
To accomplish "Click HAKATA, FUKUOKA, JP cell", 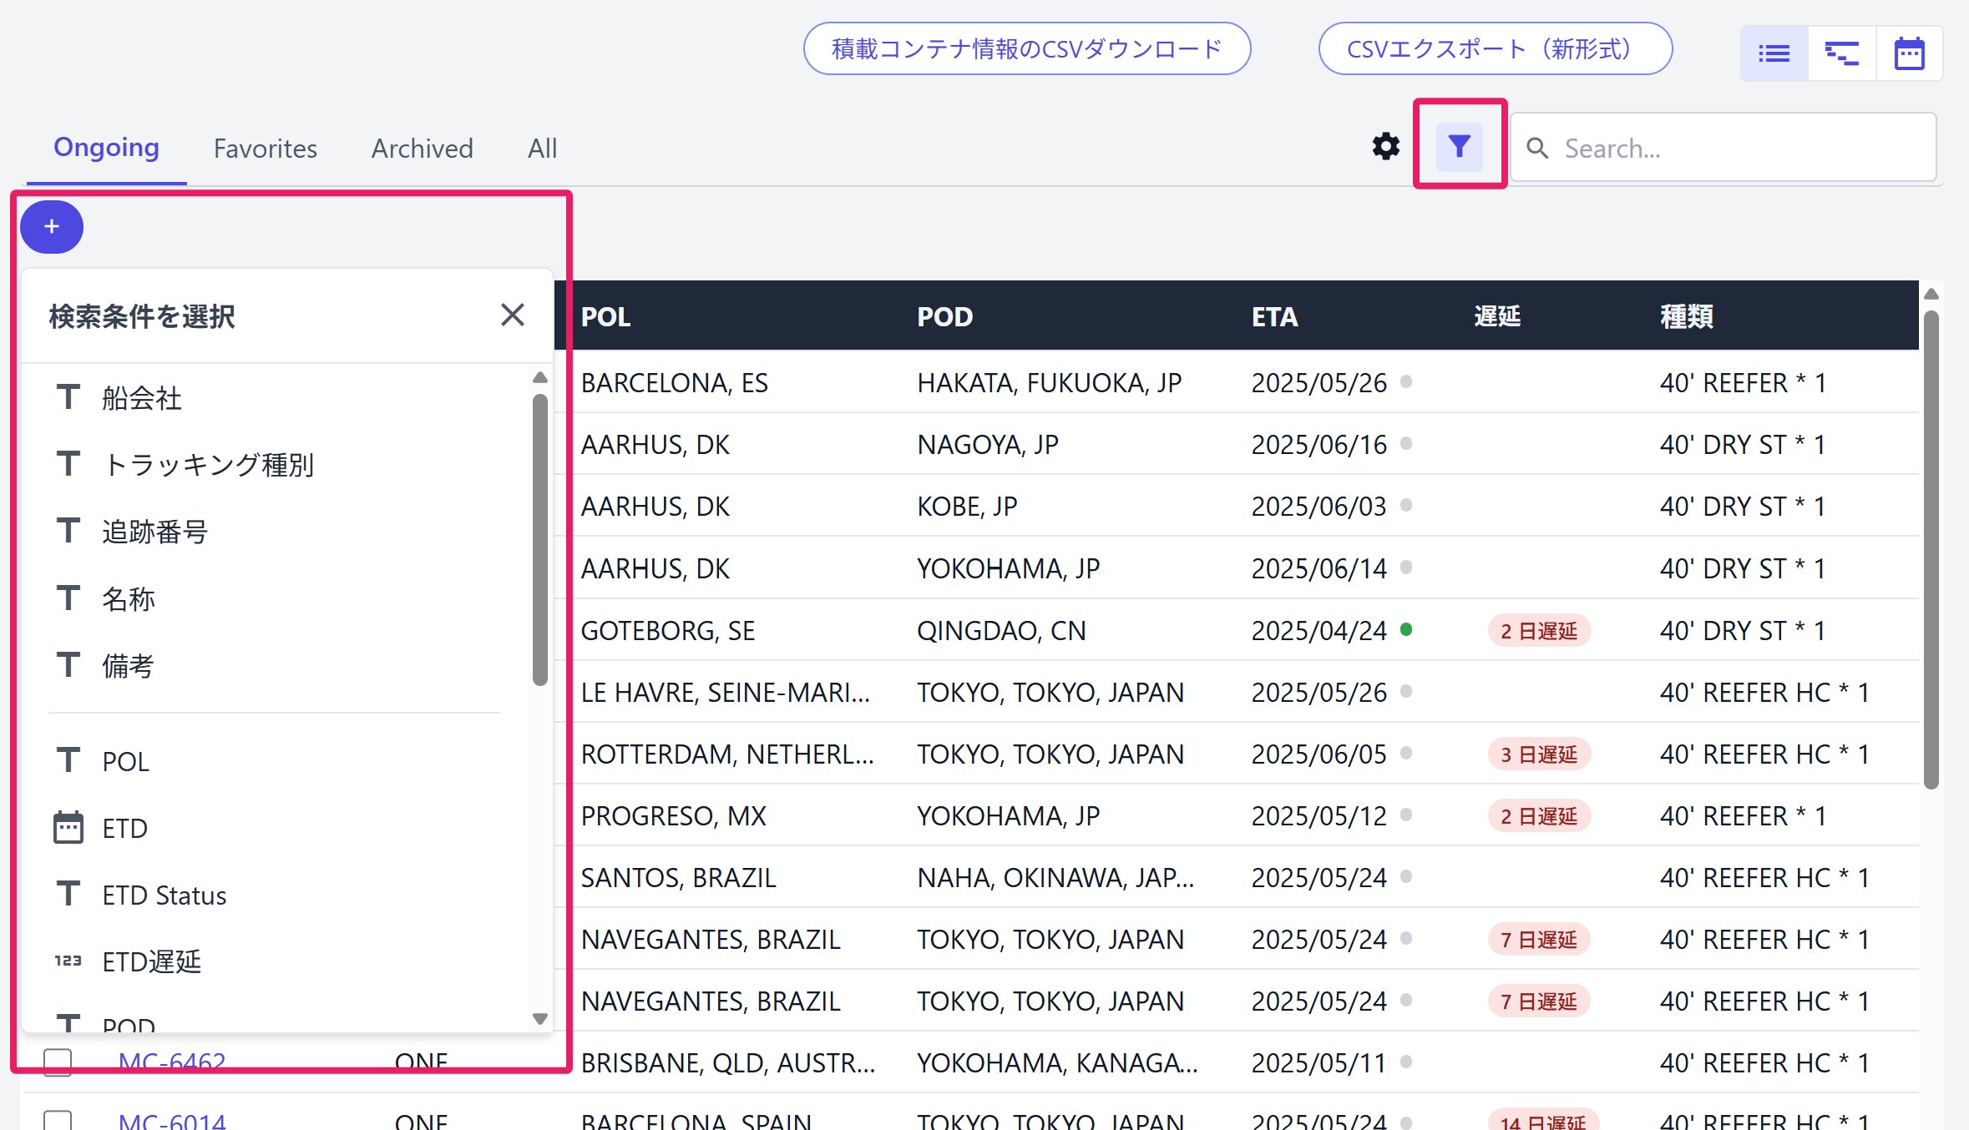I will click(x=1049, y=382).
